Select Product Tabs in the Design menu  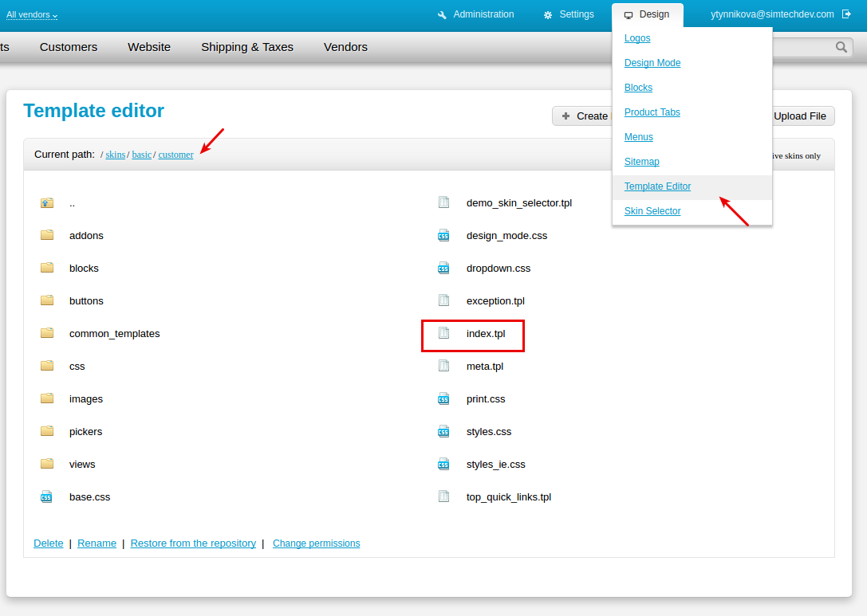652,112
